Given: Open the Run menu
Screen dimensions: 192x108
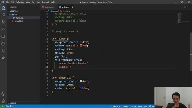Looking at the screenshot, I should tap(38, 2).
